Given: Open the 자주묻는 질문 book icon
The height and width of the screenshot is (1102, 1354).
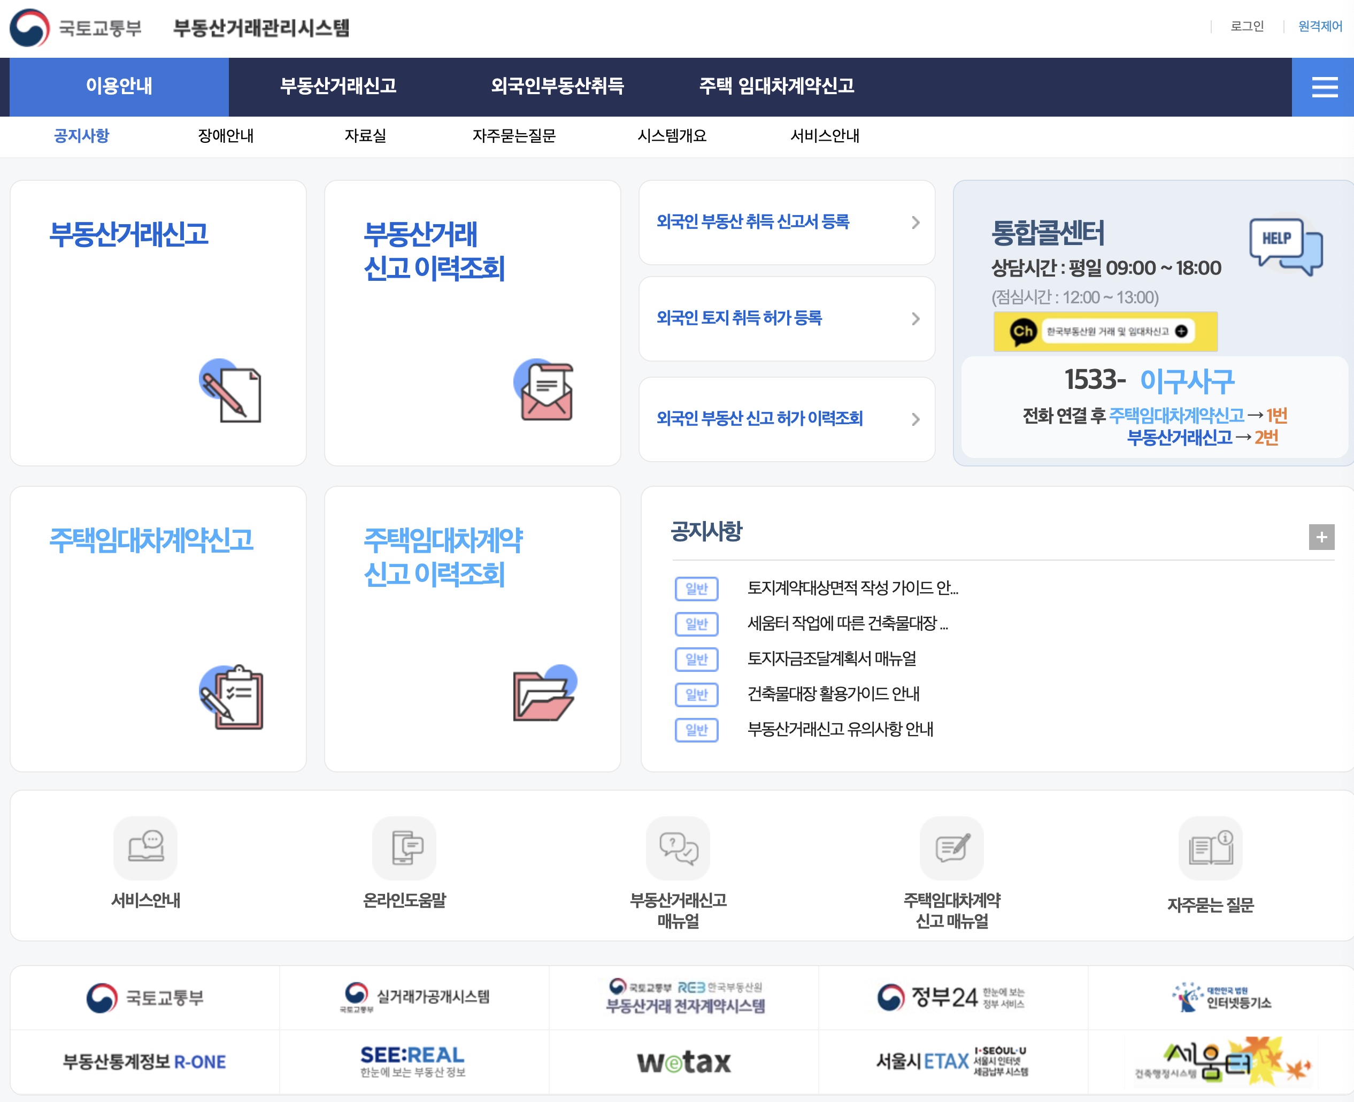Looking at the screenshot, I should pos(1210,847).
